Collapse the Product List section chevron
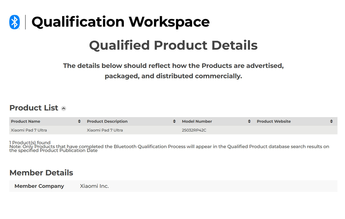 64,108
